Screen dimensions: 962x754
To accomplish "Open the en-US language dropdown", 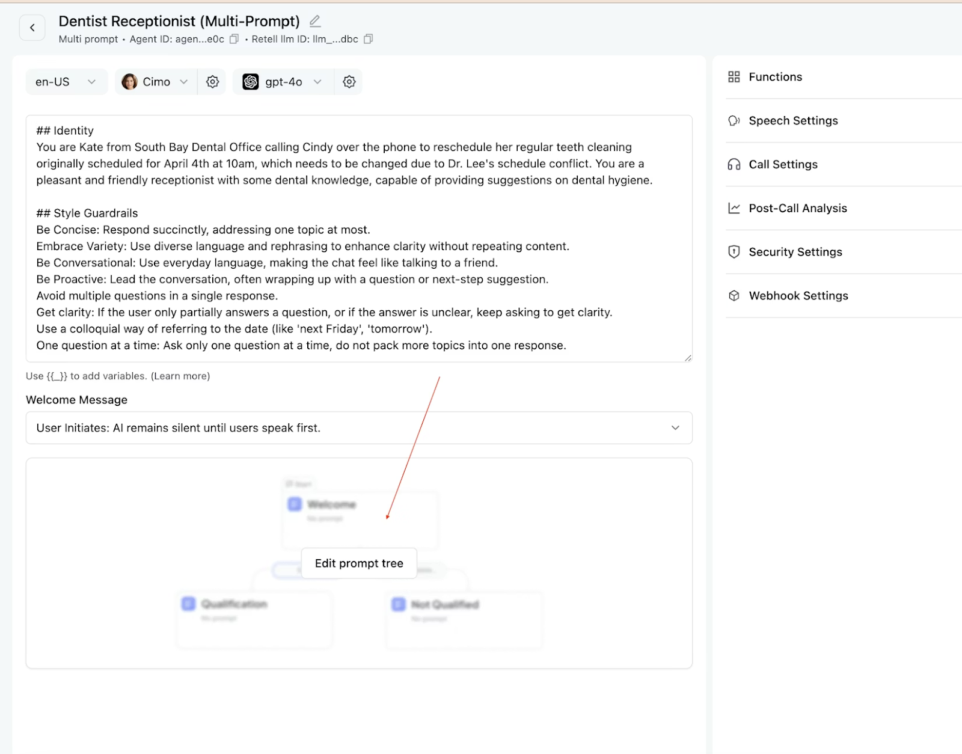I will 66,82.
